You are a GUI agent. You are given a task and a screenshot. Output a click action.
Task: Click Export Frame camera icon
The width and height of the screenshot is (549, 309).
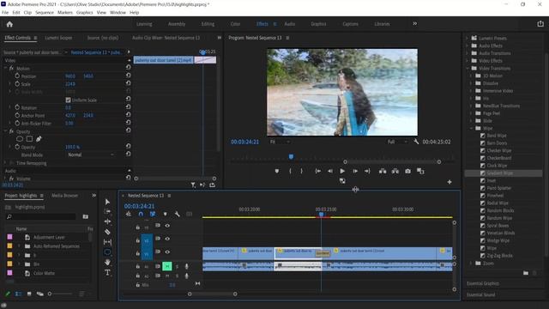[x=408, y=171]
